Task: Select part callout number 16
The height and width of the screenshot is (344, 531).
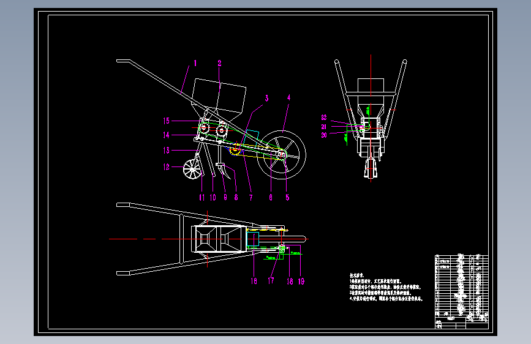Action: pyautogui.click(x=254, y=281)
